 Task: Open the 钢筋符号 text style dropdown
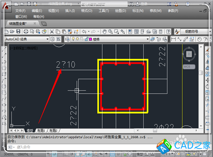[x=210, y=31]
